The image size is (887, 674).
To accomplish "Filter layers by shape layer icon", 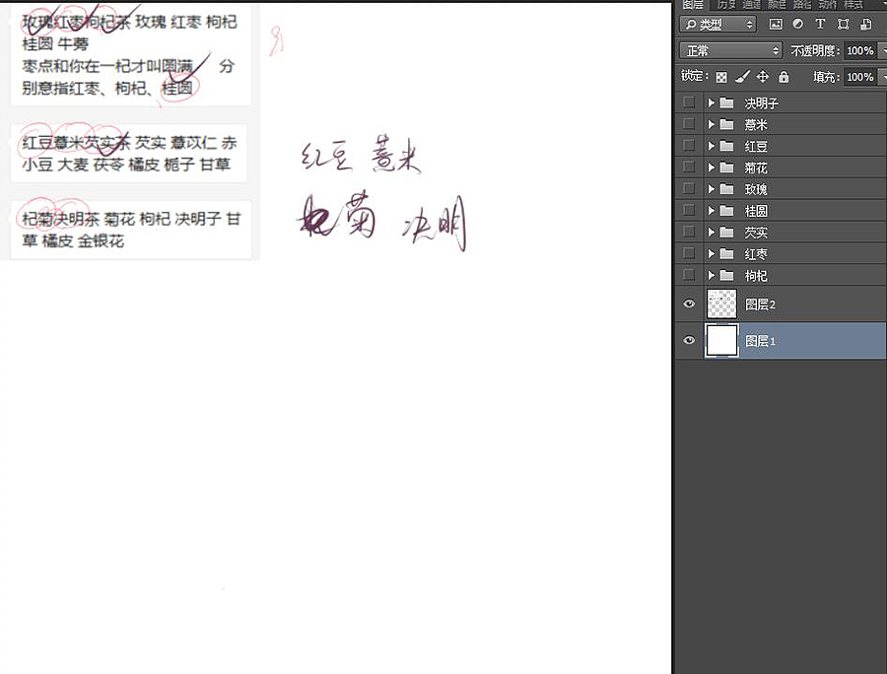I will click(843, 24).
